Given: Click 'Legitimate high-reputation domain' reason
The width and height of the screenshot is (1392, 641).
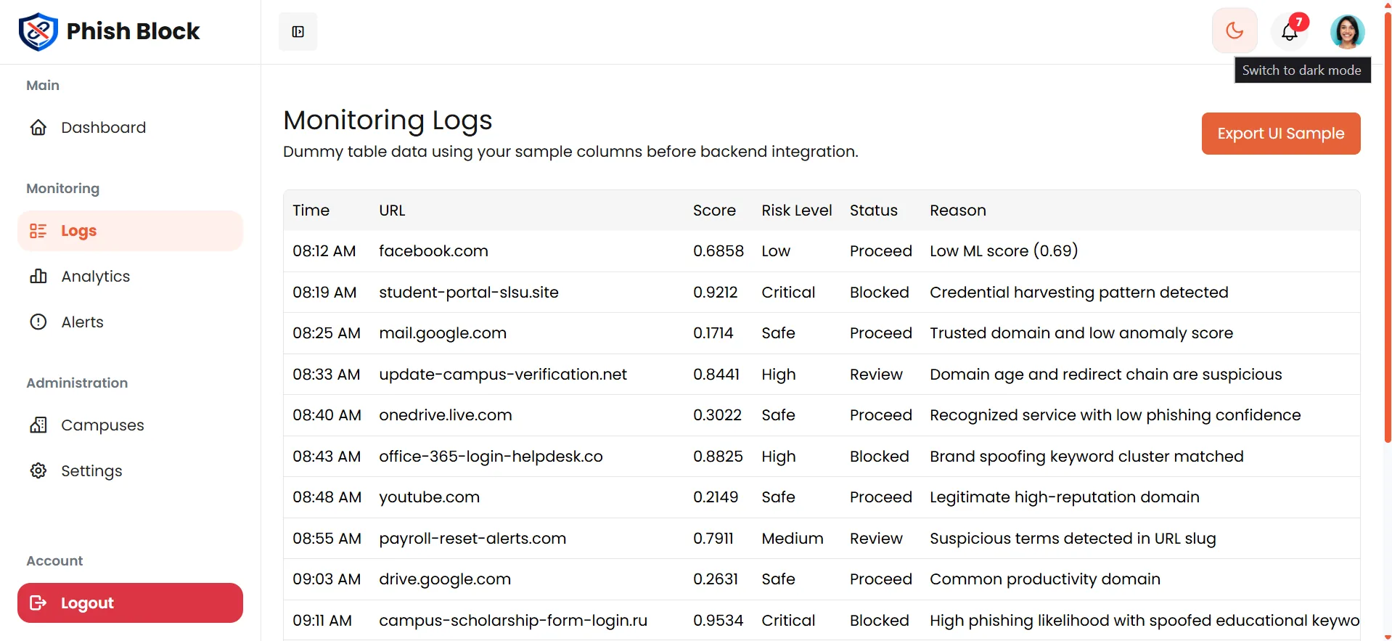Looking at the screenshot, I should tap(1065, 497).
